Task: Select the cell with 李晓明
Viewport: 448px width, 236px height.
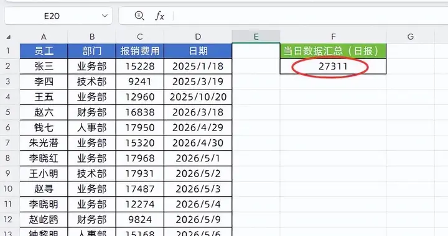Action: pyautogui.click(x=44, y=204)
